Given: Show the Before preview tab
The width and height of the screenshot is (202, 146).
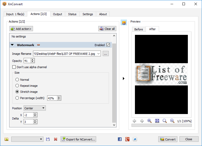Looking at the screenshot, I should coord(139,29).
